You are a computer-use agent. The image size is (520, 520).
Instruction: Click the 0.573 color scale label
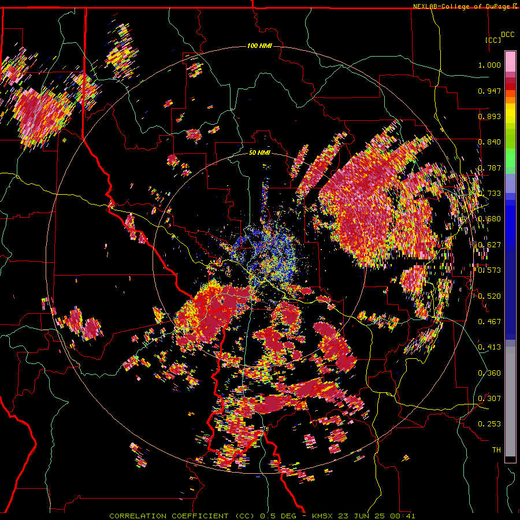click(489, 270)
